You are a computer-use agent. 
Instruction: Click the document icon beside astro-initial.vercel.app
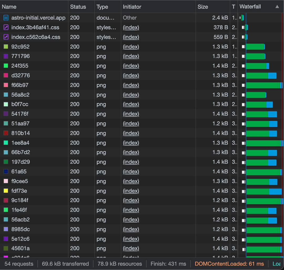click(6, 18)
